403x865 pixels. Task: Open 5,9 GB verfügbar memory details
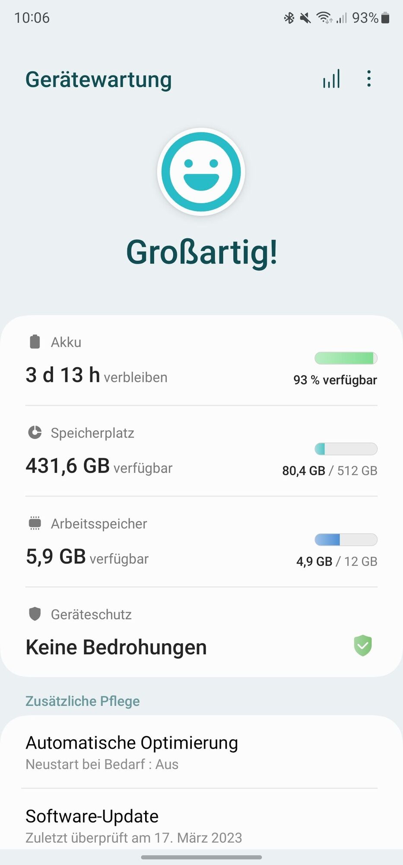(201, 542)
